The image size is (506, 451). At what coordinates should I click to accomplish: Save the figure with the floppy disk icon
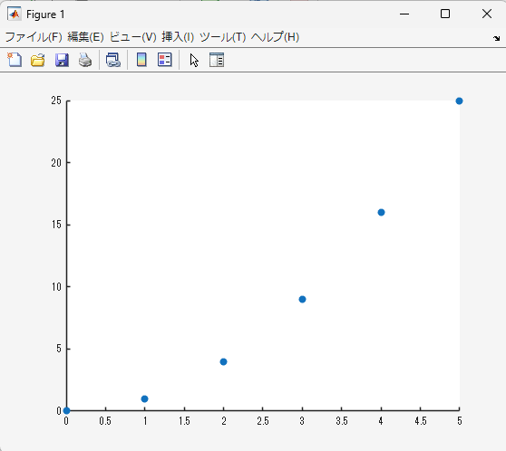[62, 60]
